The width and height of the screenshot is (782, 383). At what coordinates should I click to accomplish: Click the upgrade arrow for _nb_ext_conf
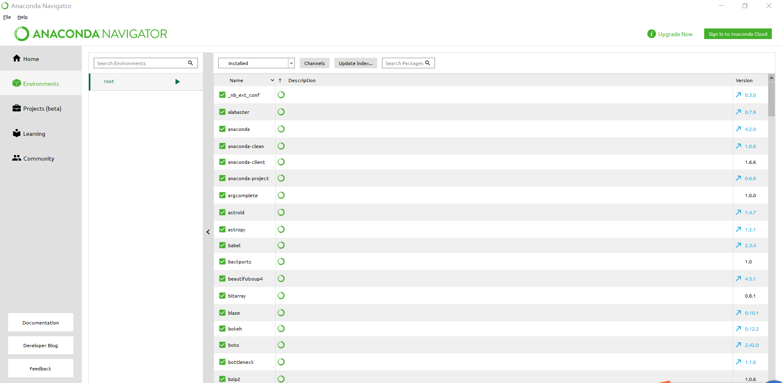tap(738, 95)
